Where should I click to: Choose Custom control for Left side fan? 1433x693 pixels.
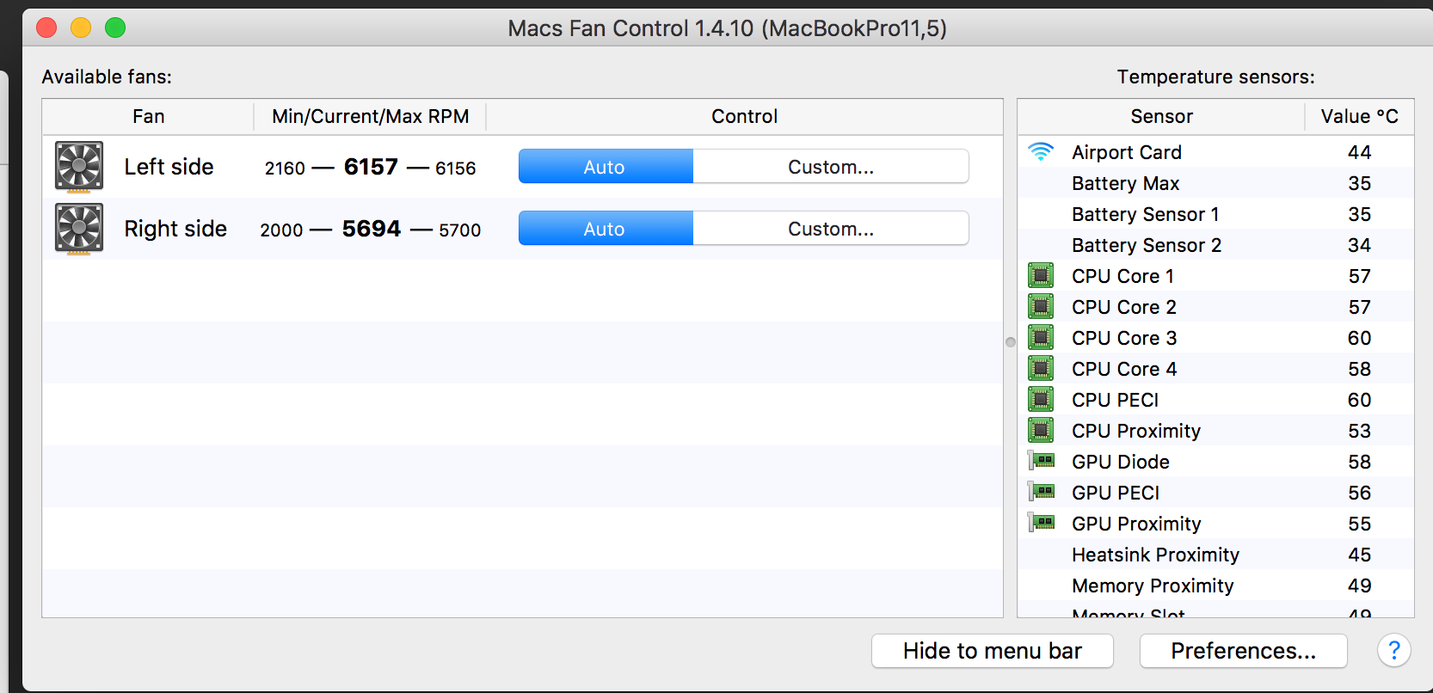[831, 167]
